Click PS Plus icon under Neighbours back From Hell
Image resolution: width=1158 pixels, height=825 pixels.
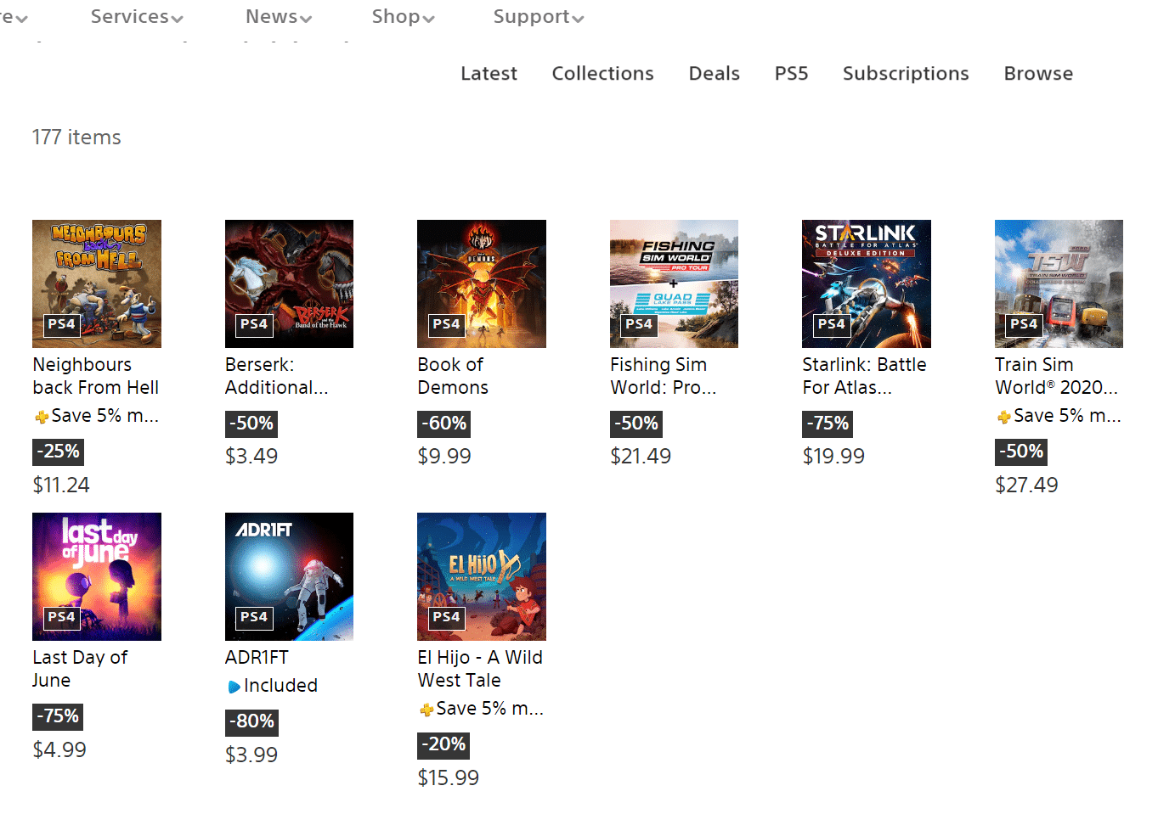click(41, 417)
